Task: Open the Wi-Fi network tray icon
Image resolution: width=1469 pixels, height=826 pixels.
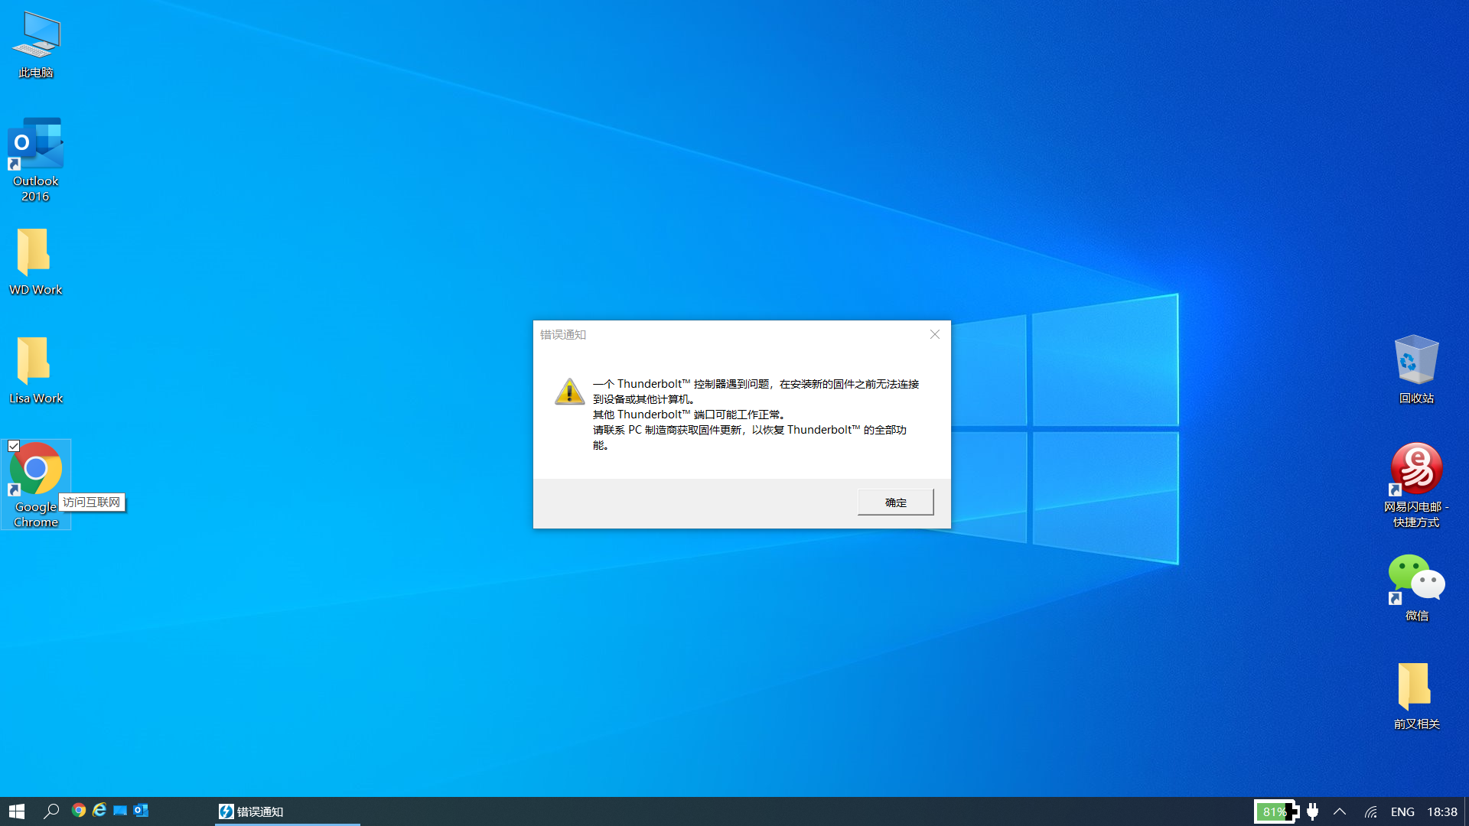Action: [1371, 811]
